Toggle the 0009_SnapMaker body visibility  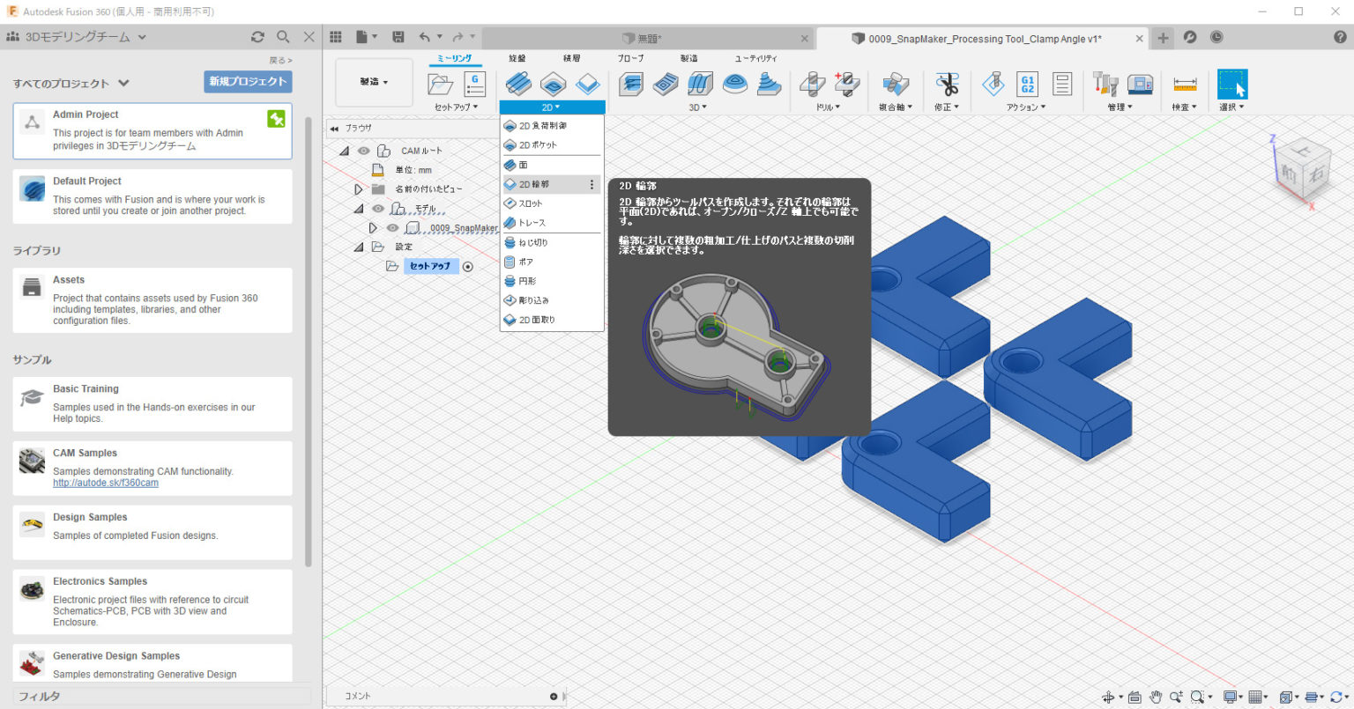(393, 228)
